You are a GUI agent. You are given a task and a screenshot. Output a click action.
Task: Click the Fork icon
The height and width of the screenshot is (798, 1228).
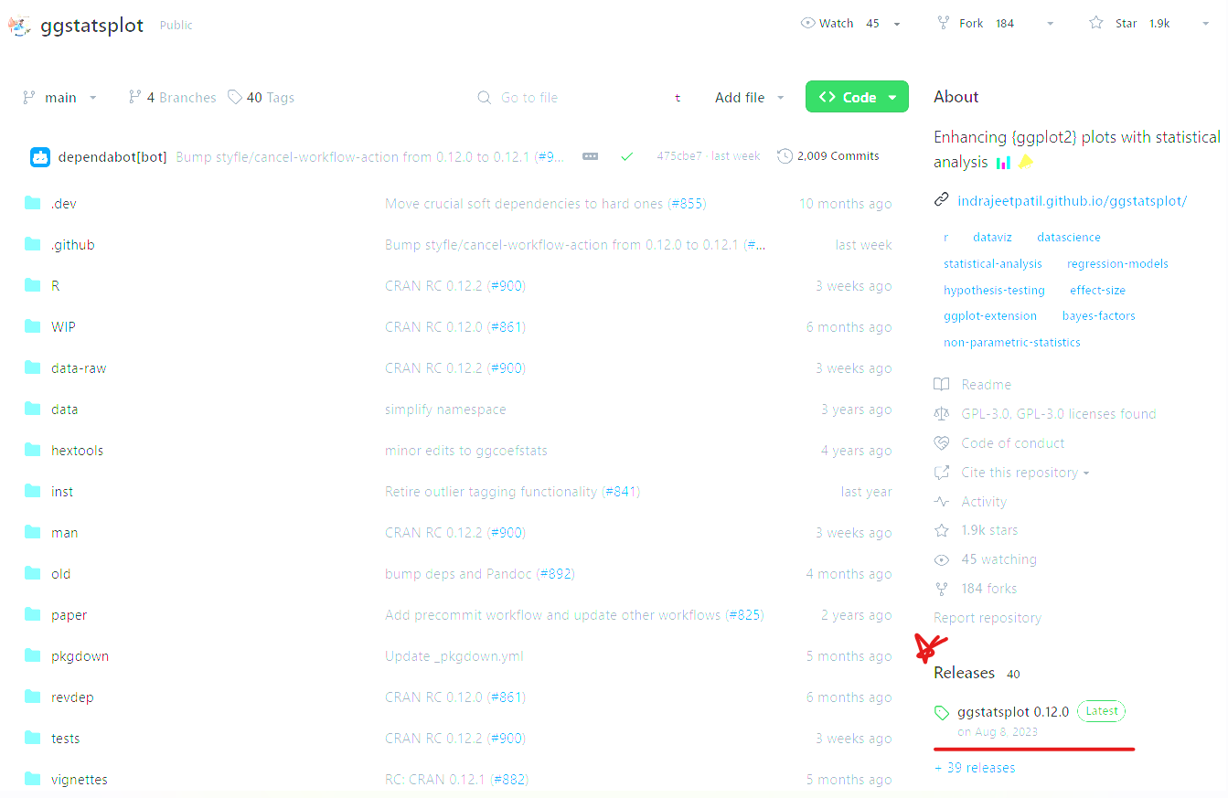point(944,23)
